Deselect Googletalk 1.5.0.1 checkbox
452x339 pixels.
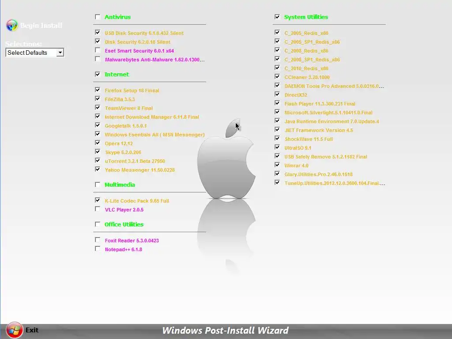(x=98, y=125)
